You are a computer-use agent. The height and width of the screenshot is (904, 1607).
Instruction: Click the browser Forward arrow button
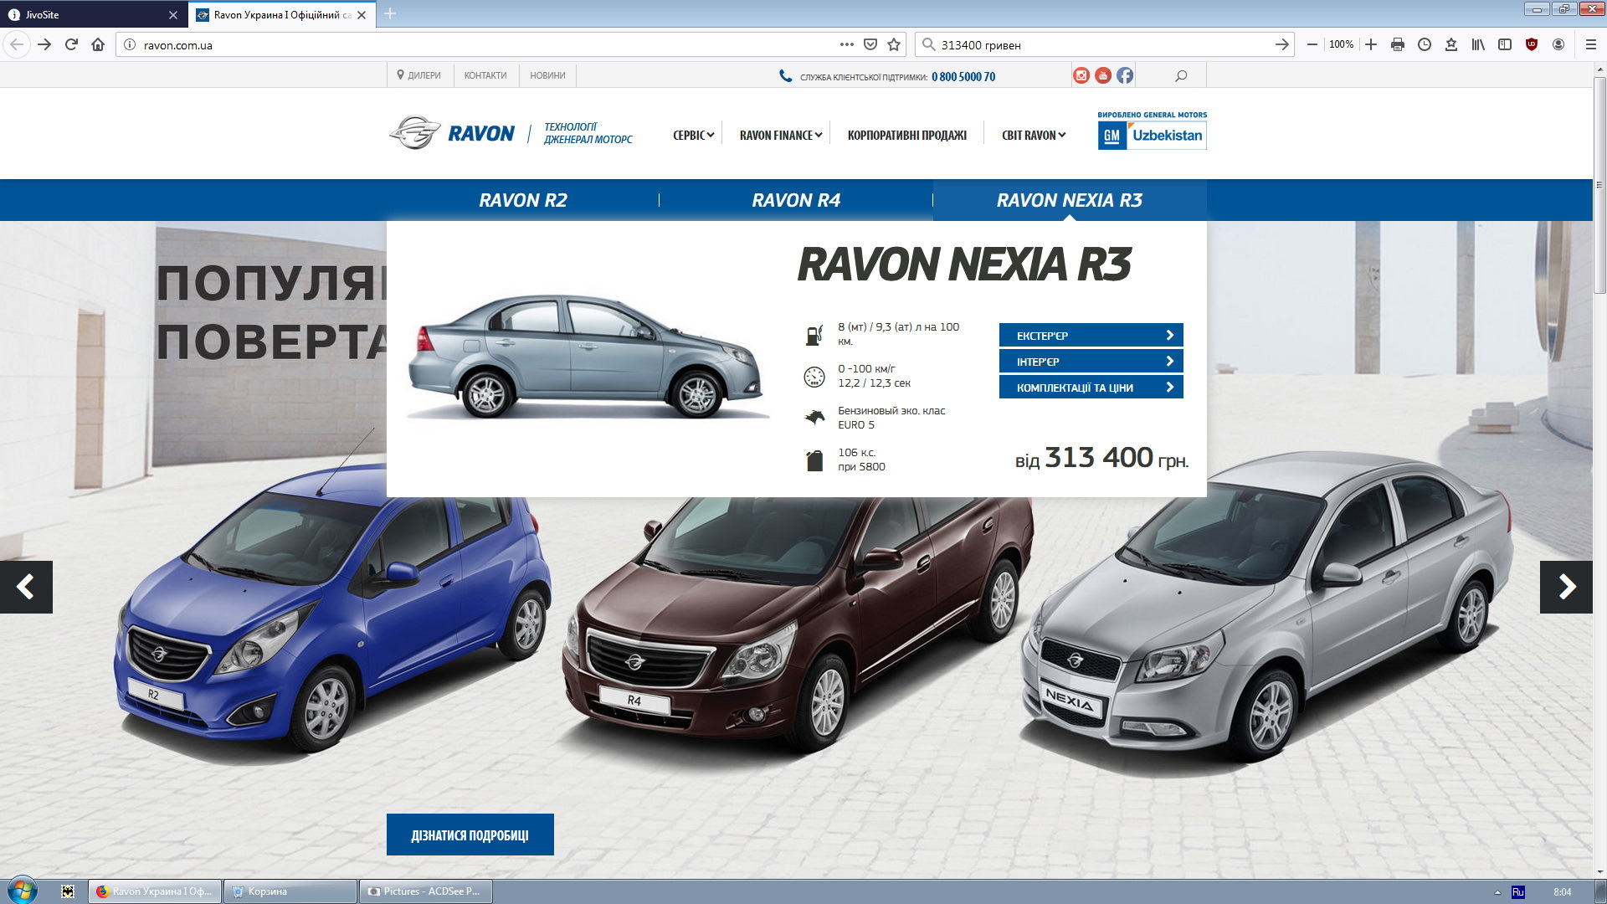click(x=44, y=44)
